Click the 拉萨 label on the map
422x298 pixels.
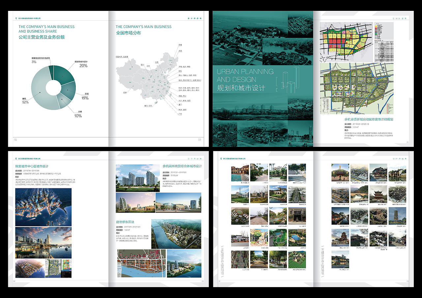(125, 93)
